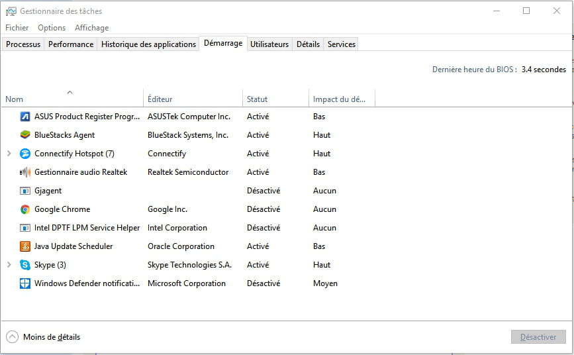Select the ASUS Product Register Progr... entry
This screenshot has width=574, height=355.
pos(87,117)
